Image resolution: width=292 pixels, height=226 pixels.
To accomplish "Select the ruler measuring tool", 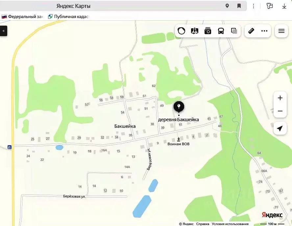I will (x=251, y=31).
